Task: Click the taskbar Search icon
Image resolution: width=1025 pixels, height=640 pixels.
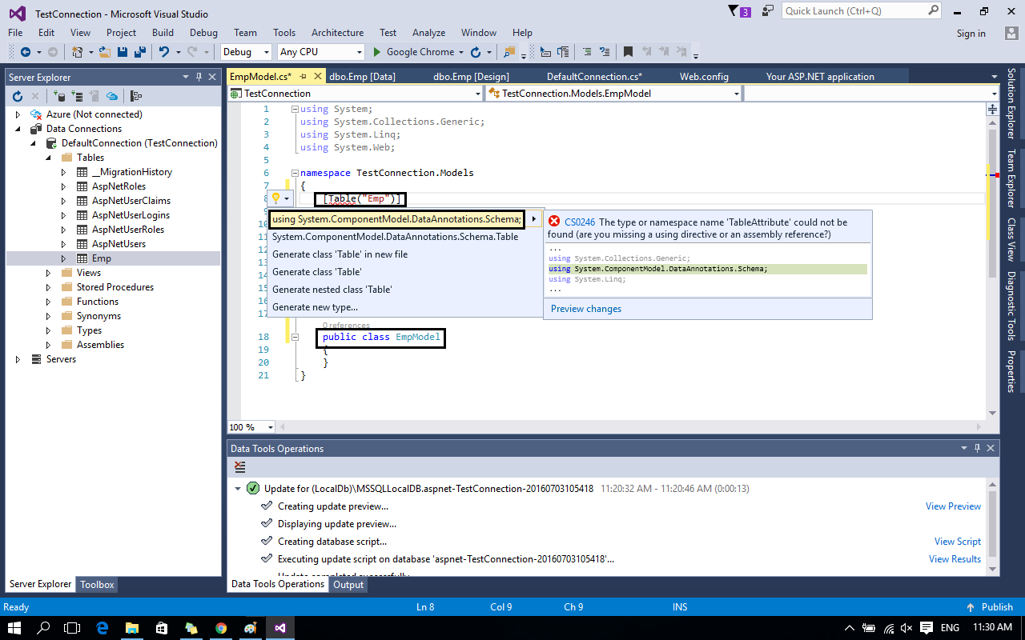Action: [x=45, y=628]
